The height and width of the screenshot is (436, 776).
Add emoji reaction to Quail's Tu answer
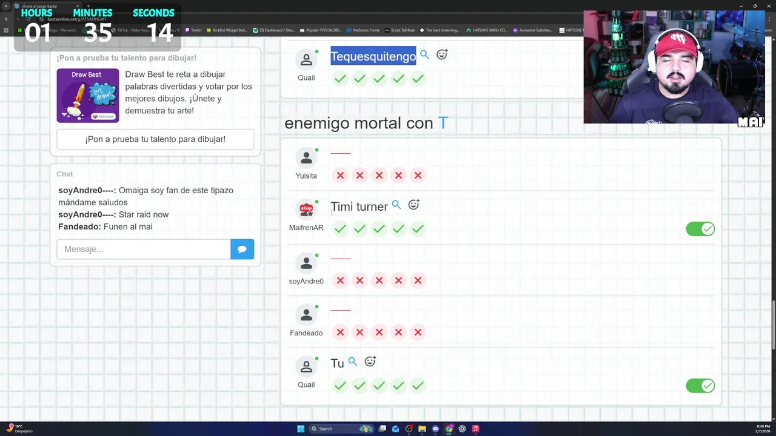(x=370, y=362)
